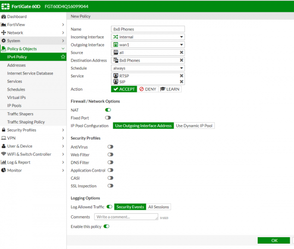Click the Network cross-arrows icon
This screenshot has width=294, height=249.
click(x=3, y=33)
